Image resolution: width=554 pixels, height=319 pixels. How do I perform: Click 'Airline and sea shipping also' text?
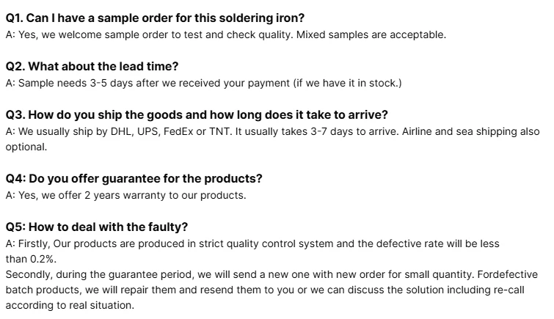470,131
